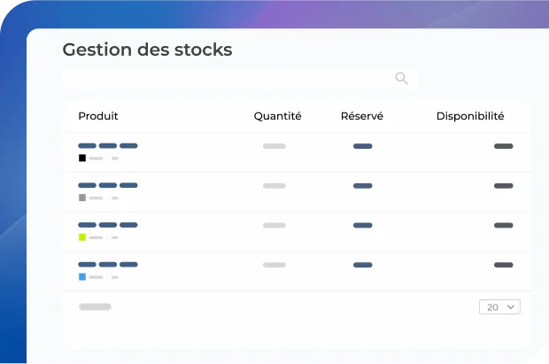
Task: Open the second product row name
Action: tap(108, 185)
